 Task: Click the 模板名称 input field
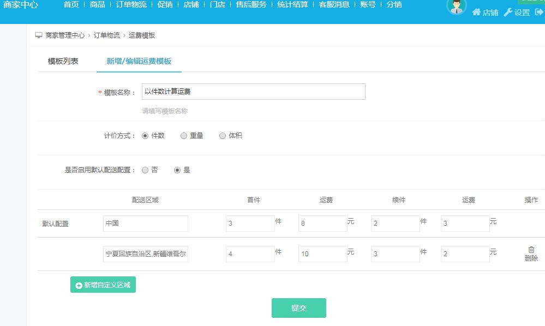pyautogui.click(x=253, y=92)
